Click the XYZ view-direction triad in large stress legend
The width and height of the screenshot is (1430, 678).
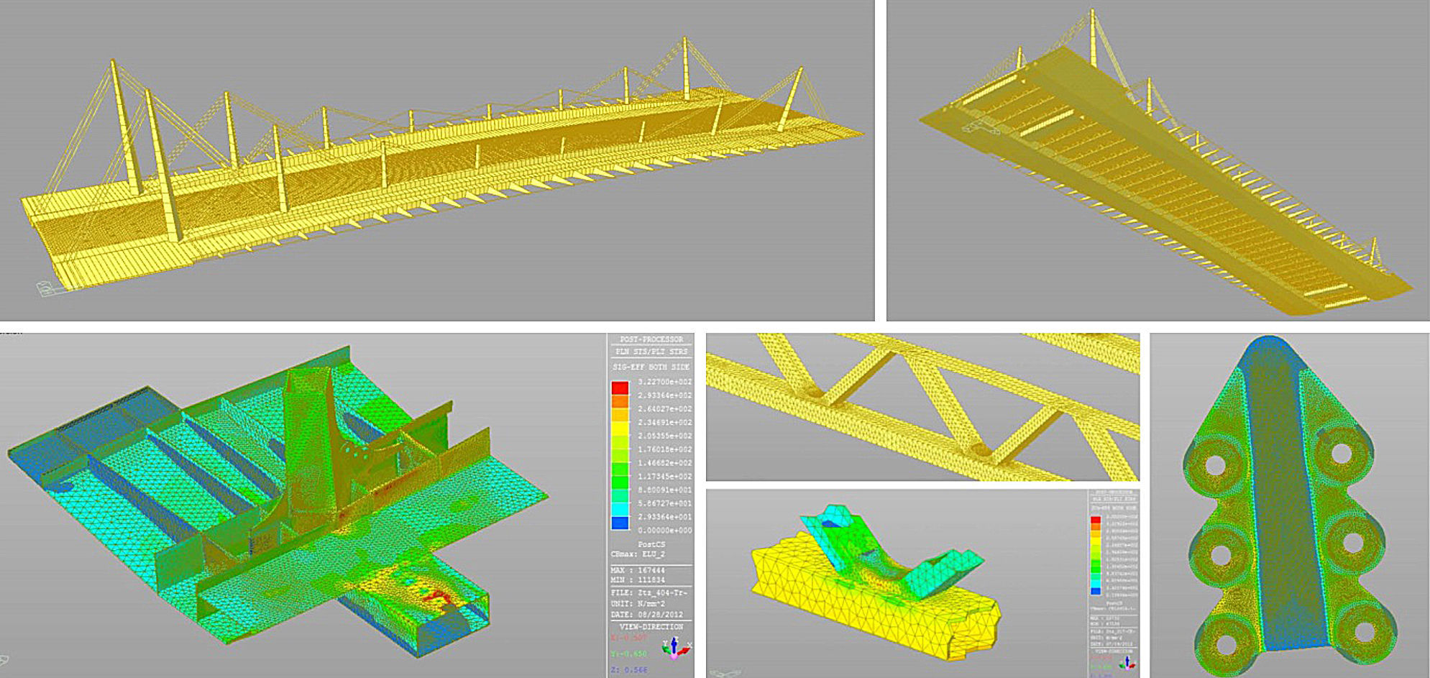coord(674,648)
